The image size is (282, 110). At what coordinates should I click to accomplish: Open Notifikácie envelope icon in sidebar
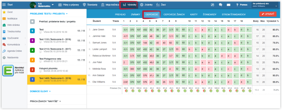pos(4,19)
